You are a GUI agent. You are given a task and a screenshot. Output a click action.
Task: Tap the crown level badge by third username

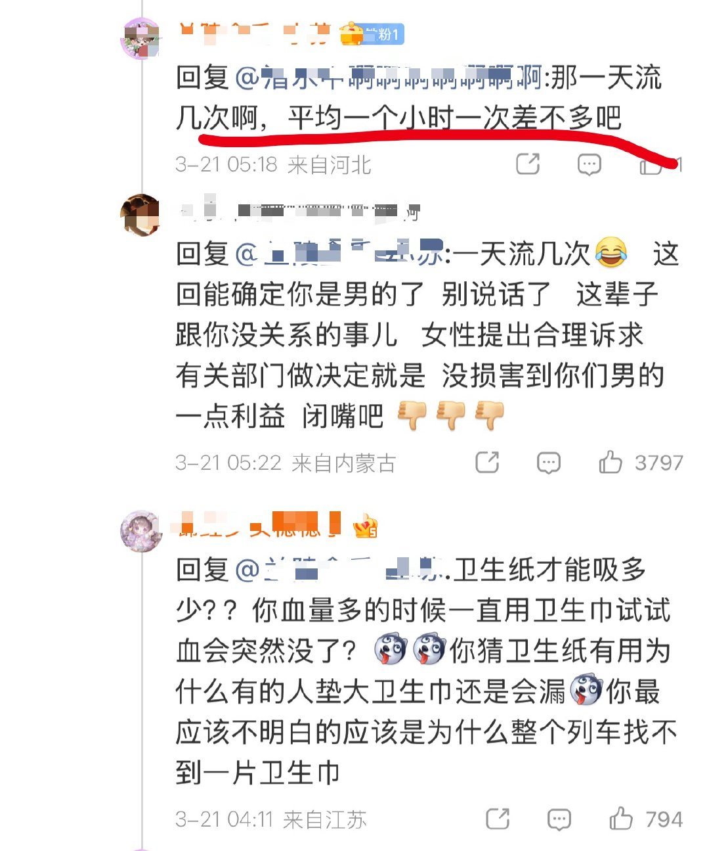tap(365, 526)
